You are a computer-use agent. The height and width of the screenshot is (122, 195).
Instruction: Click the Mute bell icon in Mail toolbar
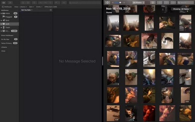[64, 2]
